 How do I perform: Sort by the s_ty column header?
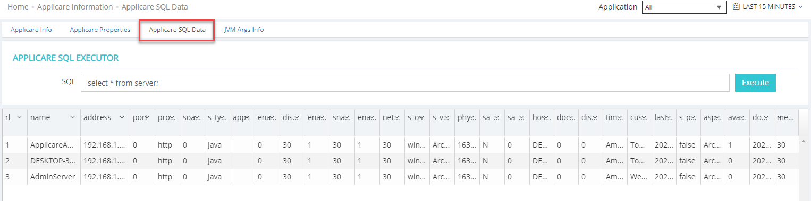217,117
